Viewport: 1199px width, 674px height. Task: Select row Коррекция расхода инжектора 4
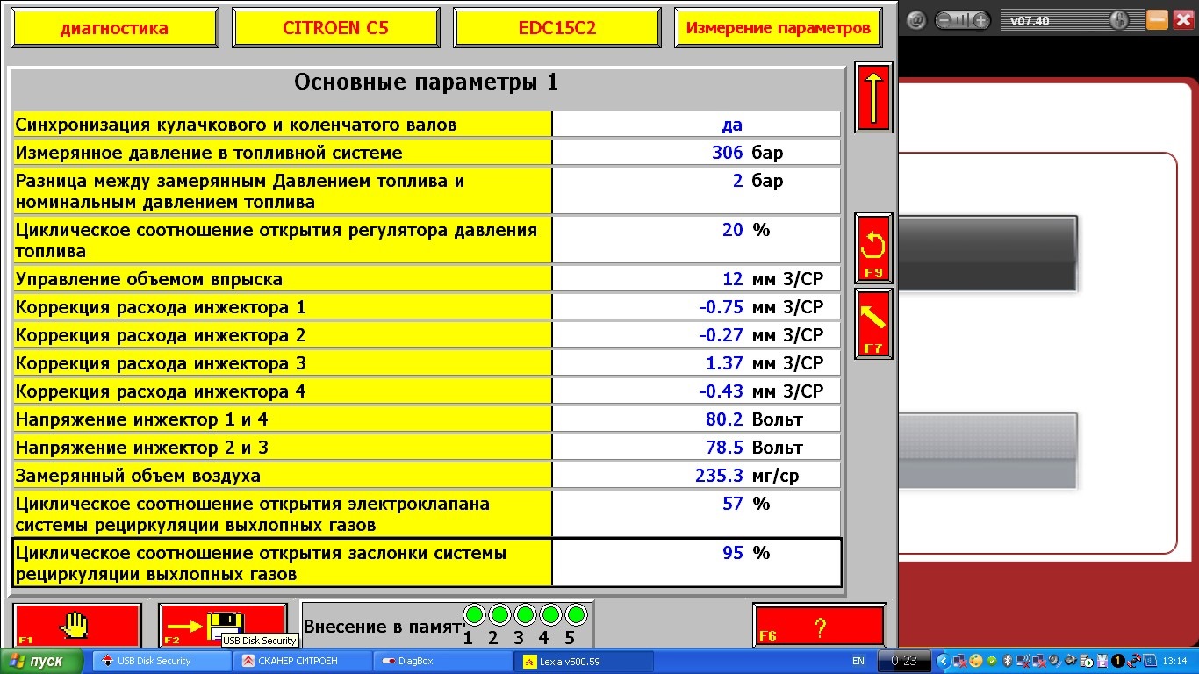[x=427, y=391]
